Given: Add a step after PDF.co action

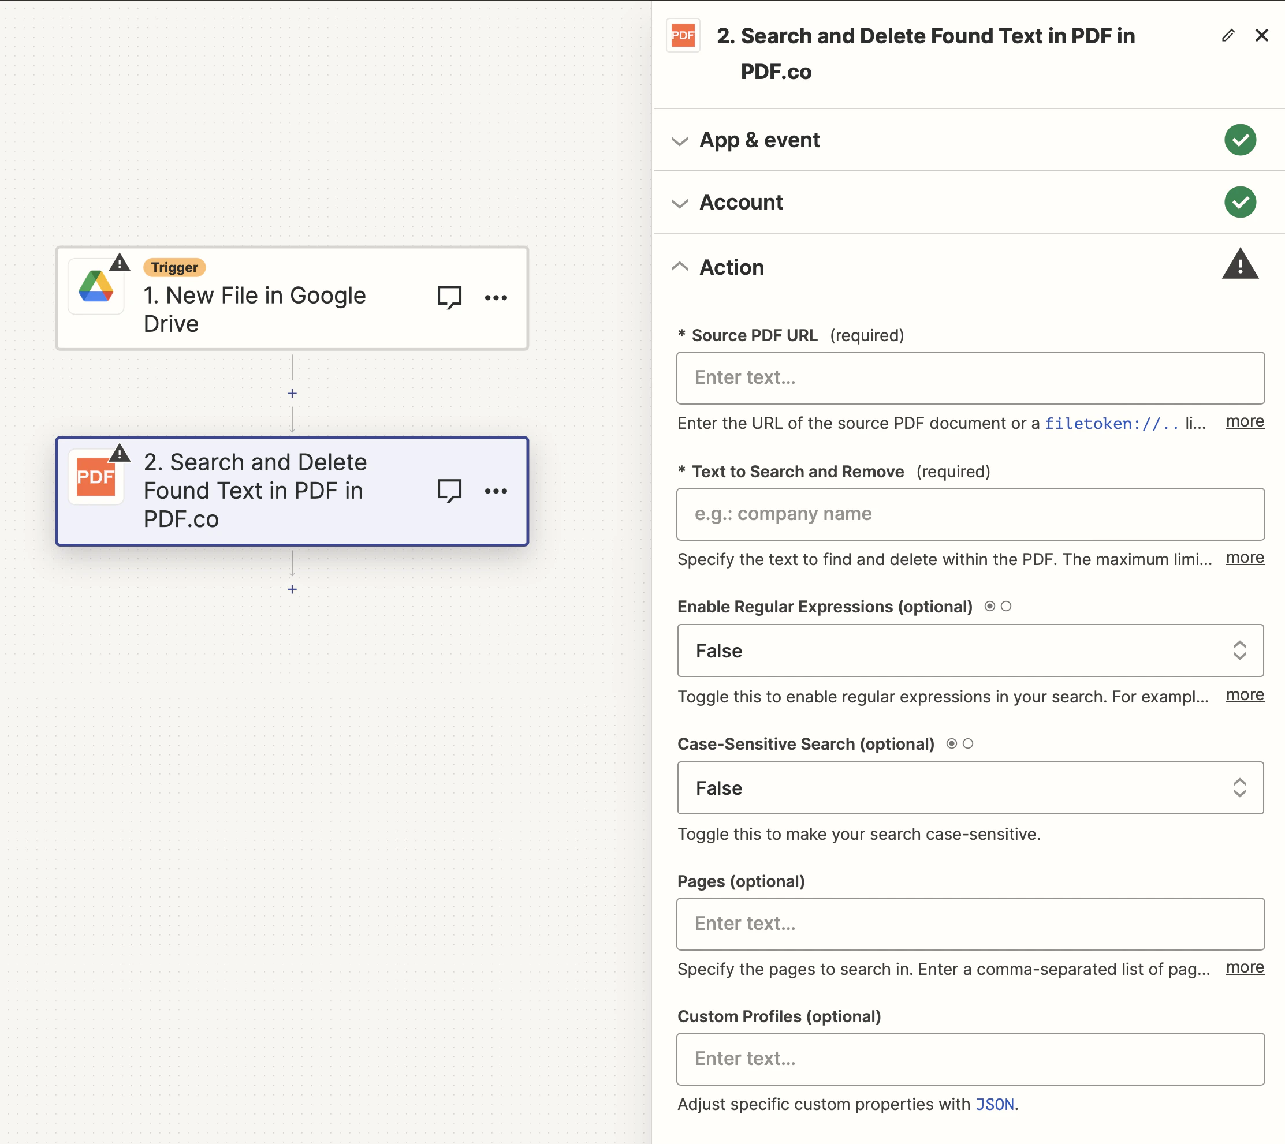Looking at the screenshot, I should (292, 589).
